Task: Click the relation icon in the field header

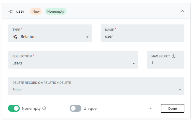Action: [11, 11]
